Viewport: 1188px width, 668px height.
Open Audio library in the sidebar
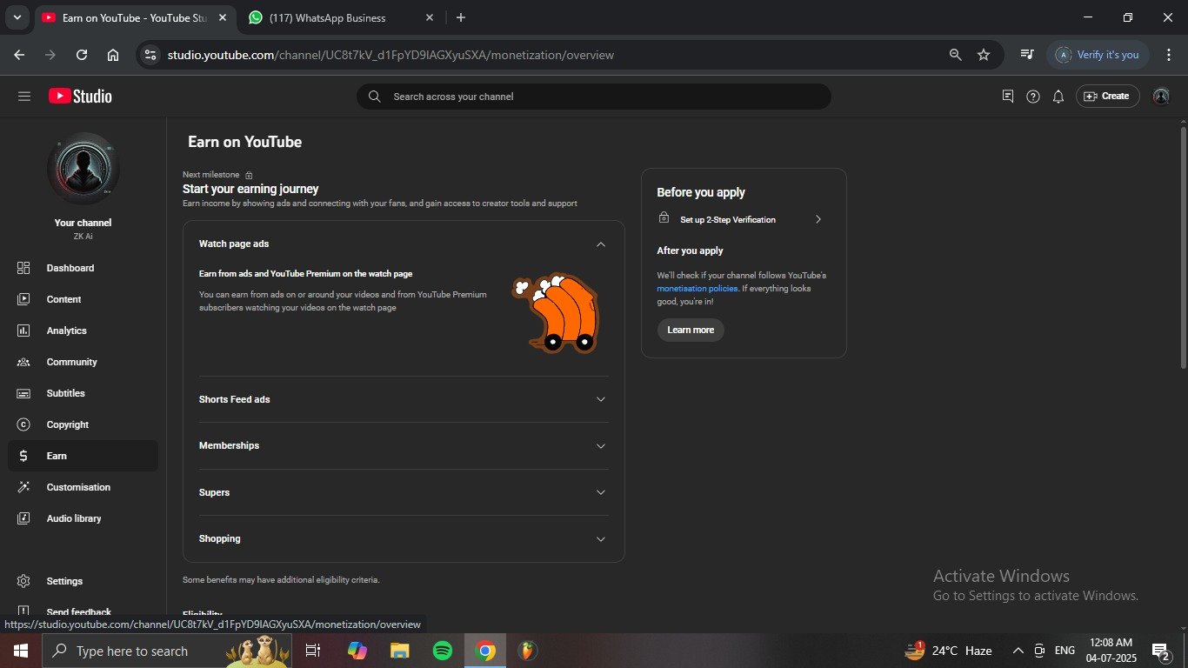83,518
